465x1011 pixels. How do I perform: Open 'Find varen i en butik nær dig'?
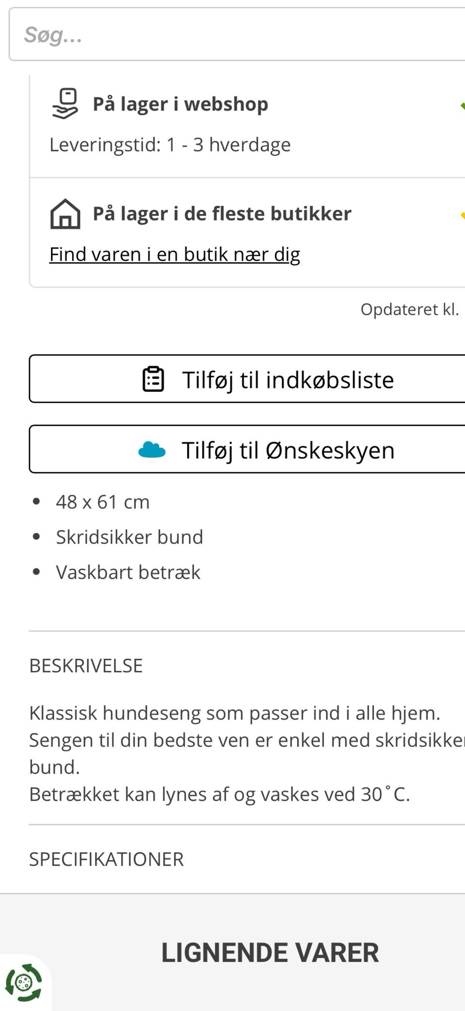[x=175, y=254]
